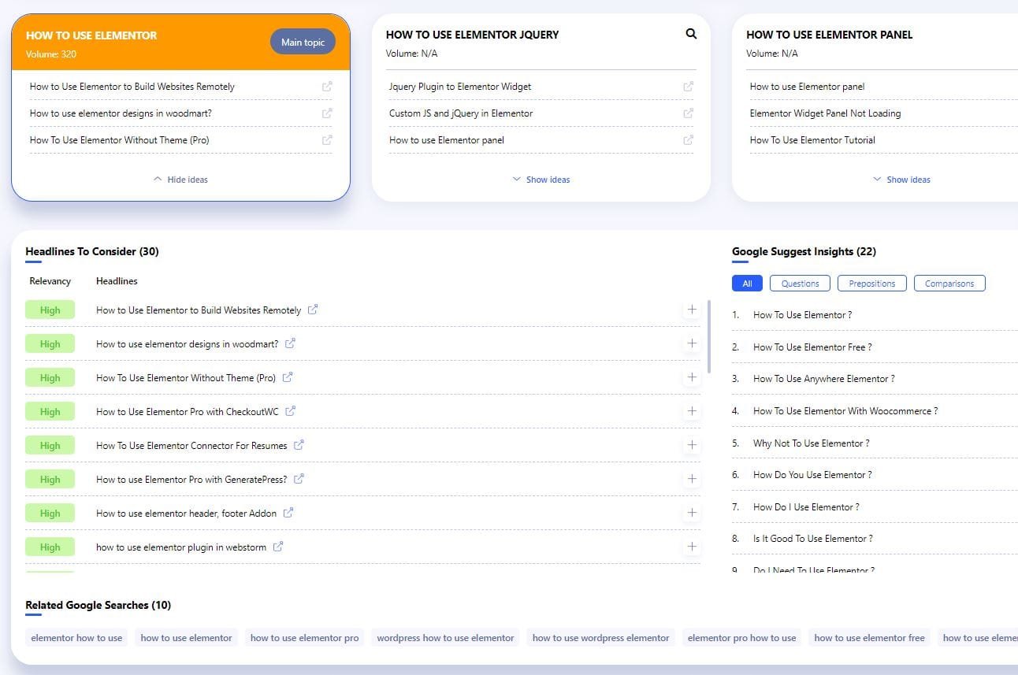Open external link beside 'How to use Elementor Pro with GeneratePress?'
1018x675 pixels.
299,479
